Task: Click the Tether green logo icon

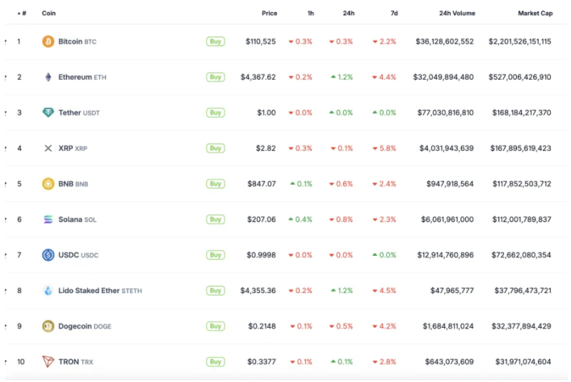Action: pos(48,113)
